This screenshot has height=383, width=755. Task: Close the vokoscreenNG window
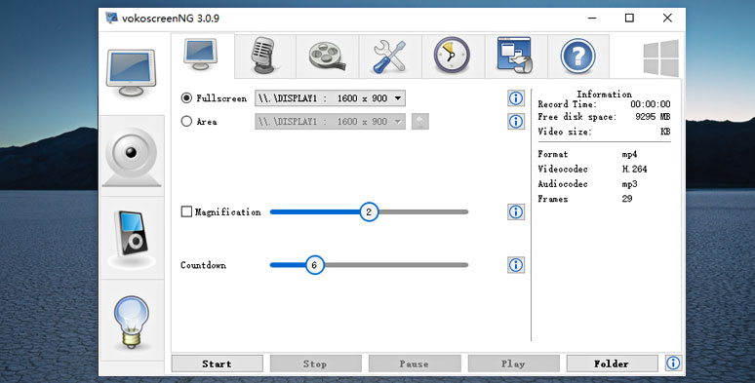pyautogui.click(x=667, y=19)
